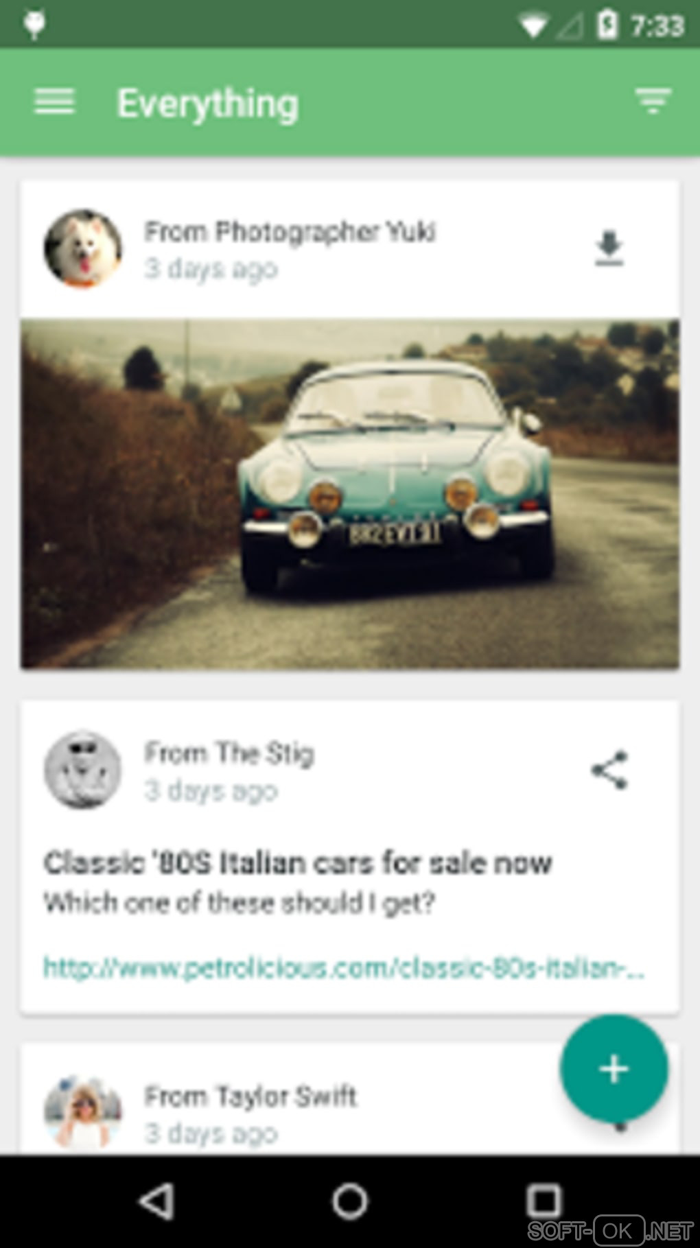Open Photographer Yuki's dog avatar
The width and height of the screenshot is (700, 1248).
83,248
